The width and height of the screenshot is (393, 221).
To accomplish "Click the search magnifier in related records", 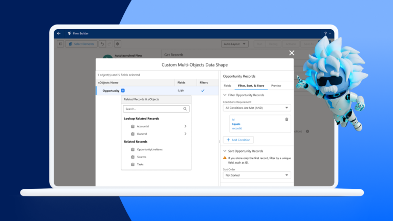I will coord(185,109).
